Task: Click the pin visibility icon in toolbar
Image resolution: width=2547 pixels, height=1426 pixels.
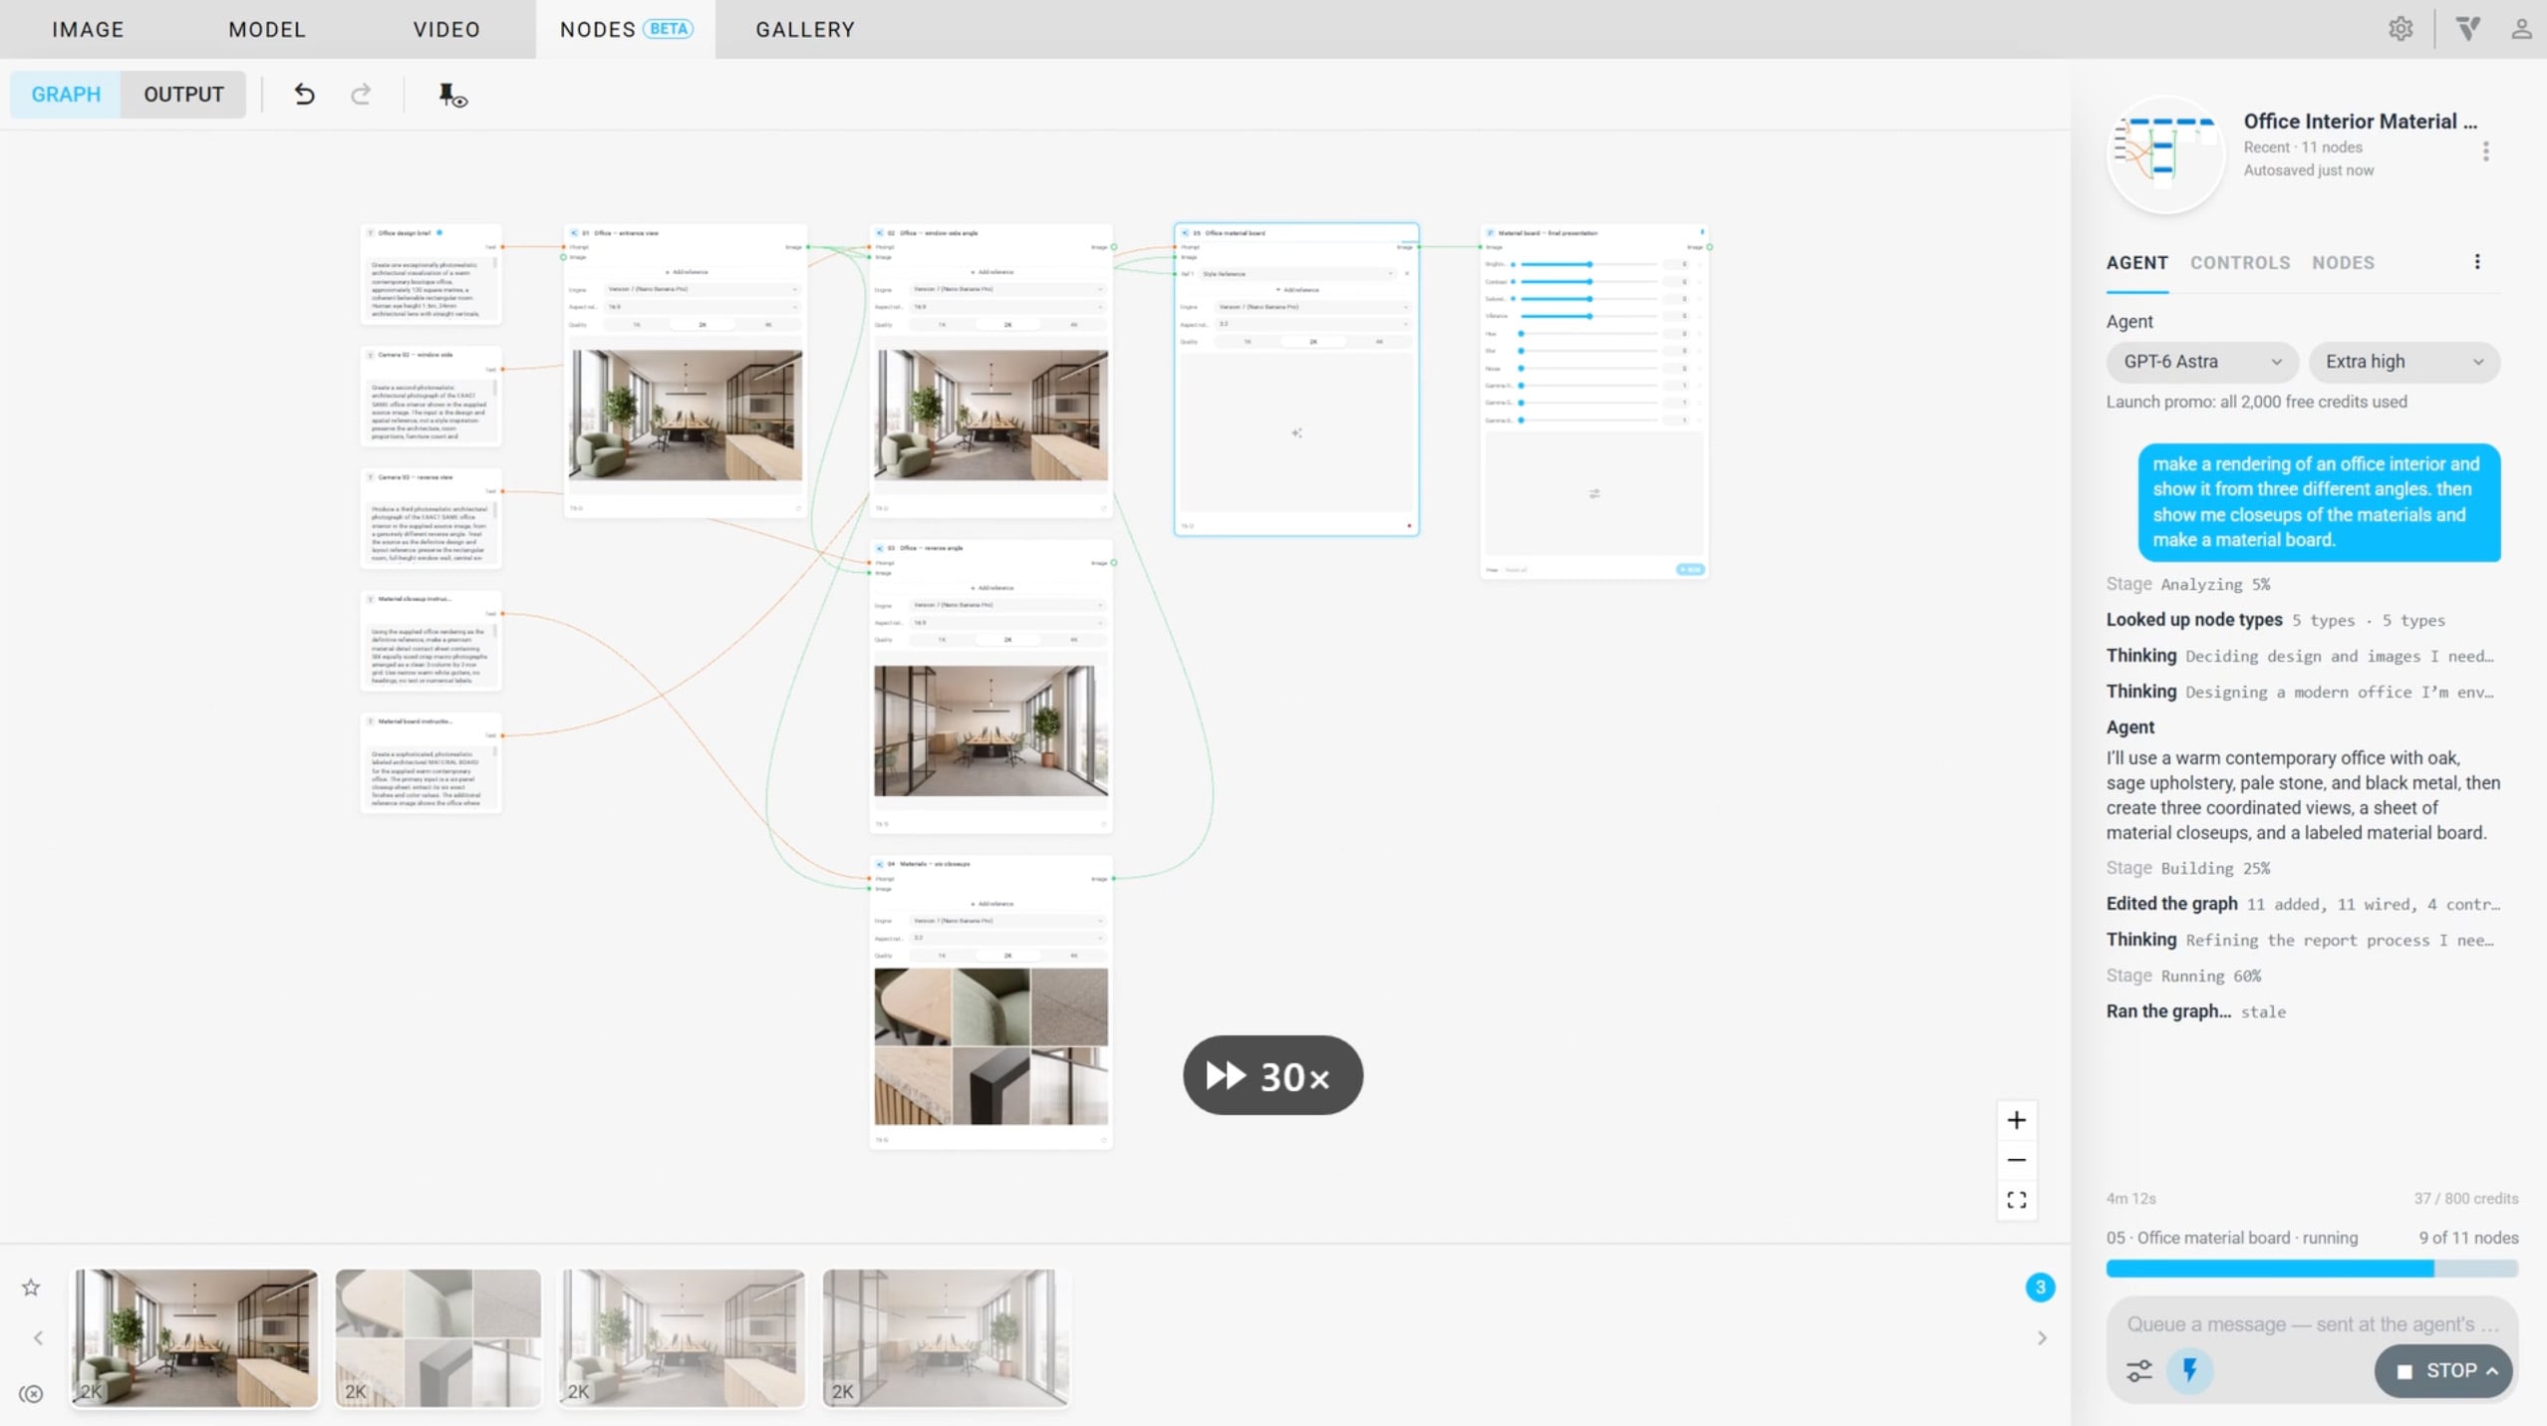Action: point(452,95)
